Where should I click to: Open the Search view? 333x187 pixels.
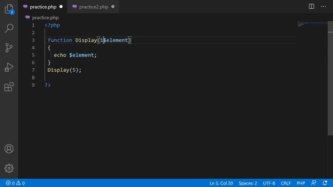tap(9, 28)
